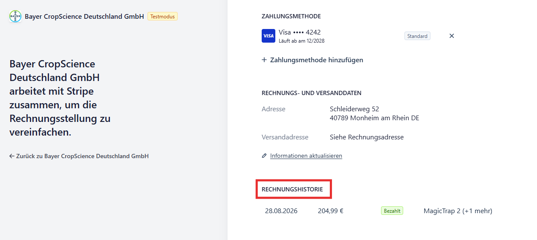The width and height of the screenshot is (537, 240).
Task: Open the Informationen aktualisieren link
Action: [306, 156]
